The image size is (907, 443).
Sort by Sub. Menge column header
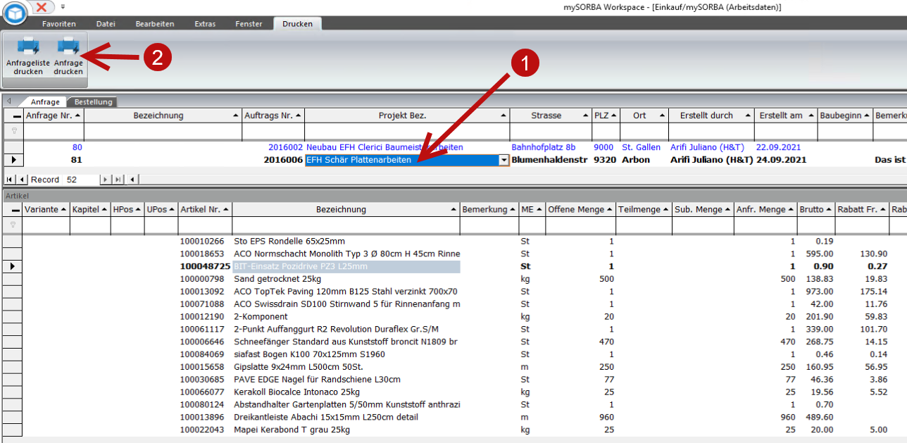(703, 209)
